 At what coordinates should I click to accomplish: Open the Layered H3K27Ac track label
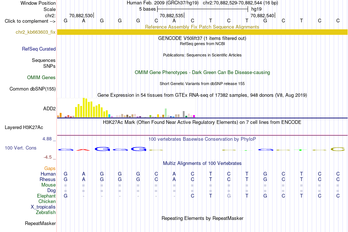24,128
